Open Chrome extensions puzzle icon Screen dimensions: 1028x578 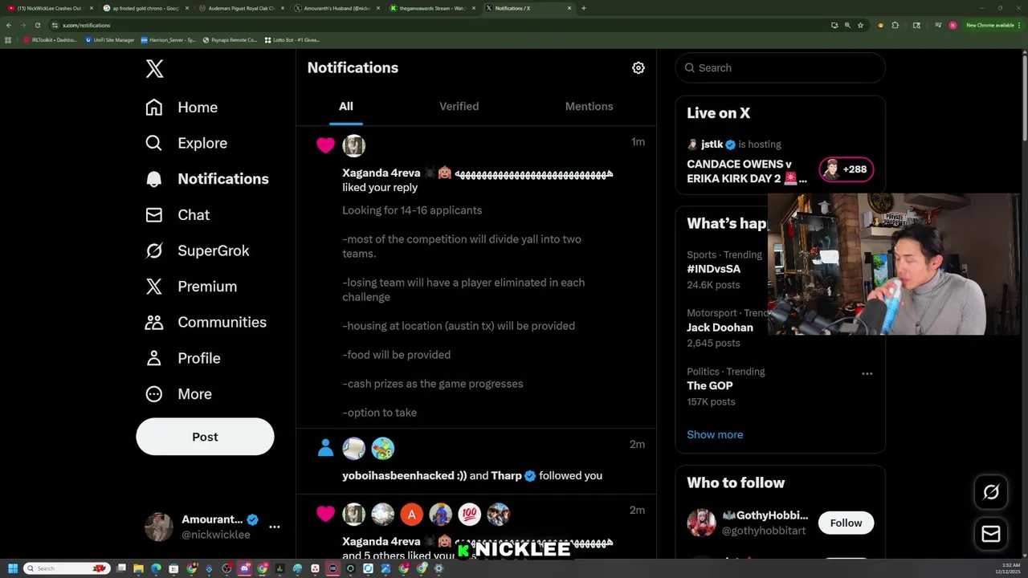point(895,25)
